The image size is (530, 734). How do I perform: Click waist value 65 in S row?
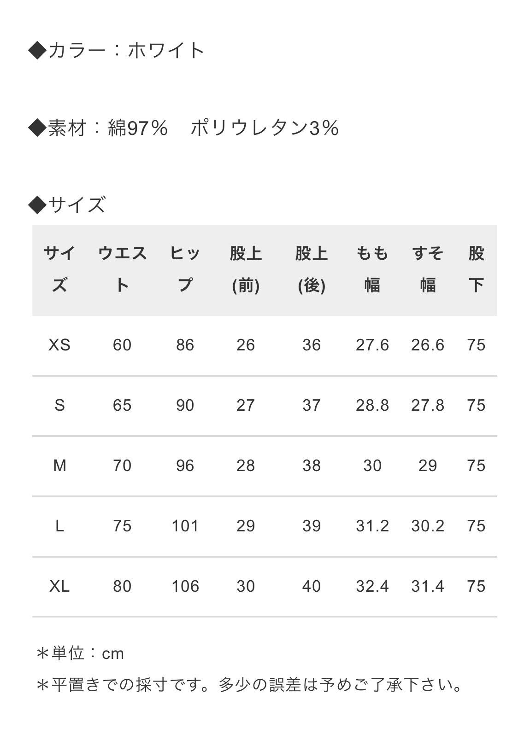tap(122, 405)
